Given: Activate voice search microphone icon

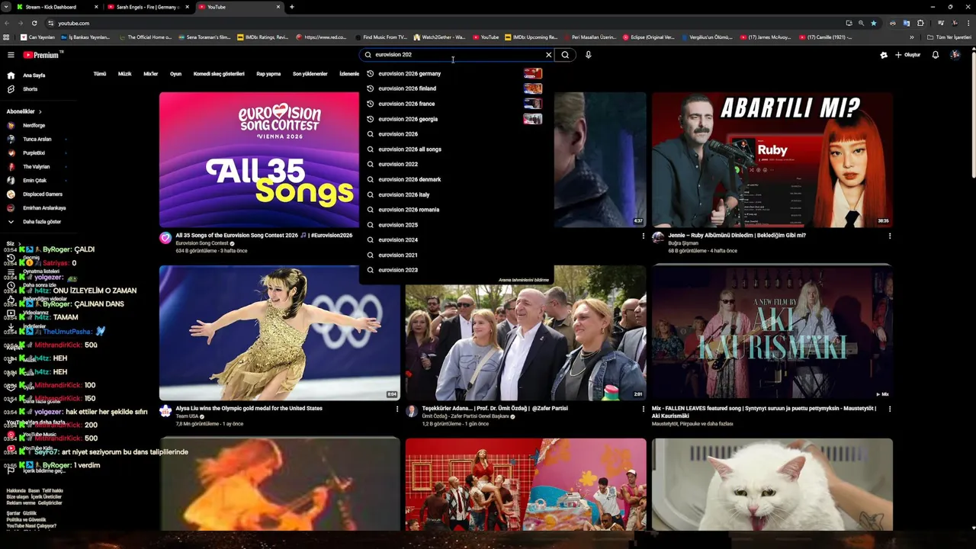Looking at the screenshot, I should [x=588, y=55].
